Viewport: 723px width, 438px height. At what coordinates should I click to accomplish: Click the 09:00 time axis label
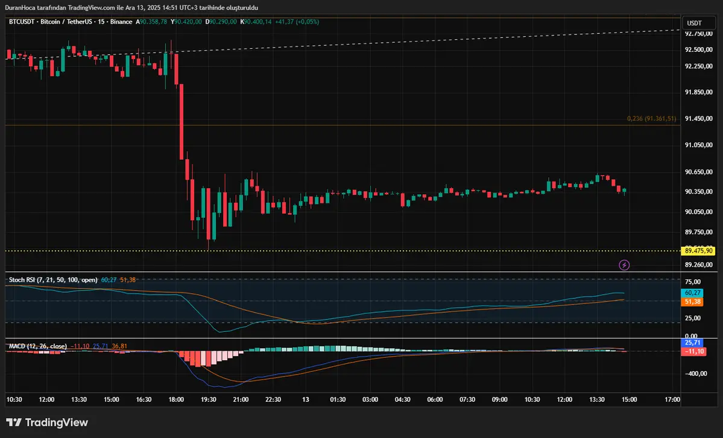[499, 399]
